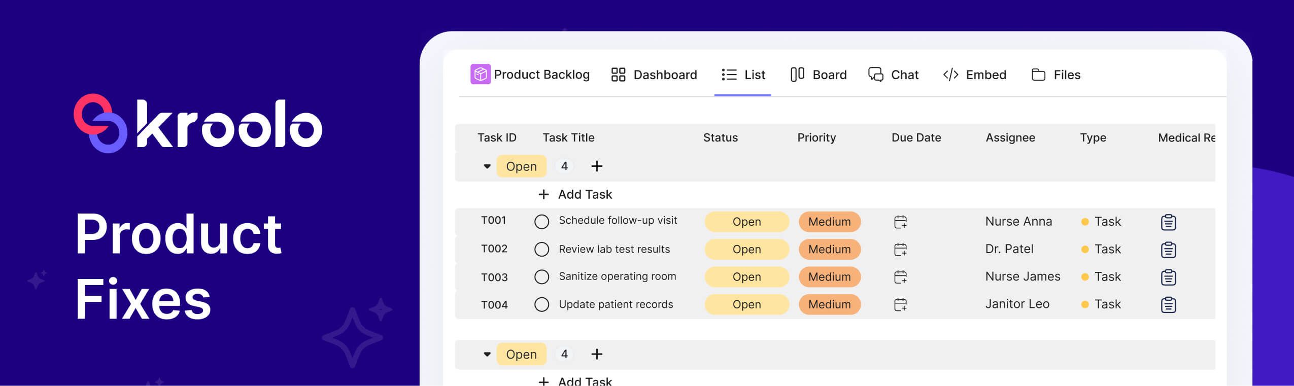Screen dimensions: 1294x386
Task: Click plus icon beside second Open group
Action: 597,354
